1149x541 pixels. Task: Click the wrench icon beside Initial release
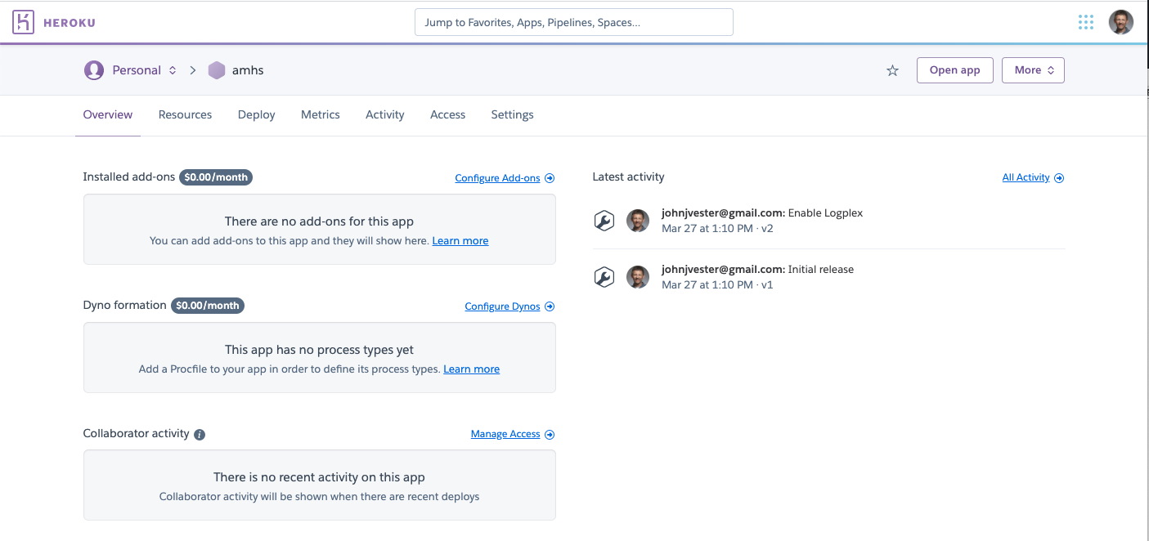604,277
